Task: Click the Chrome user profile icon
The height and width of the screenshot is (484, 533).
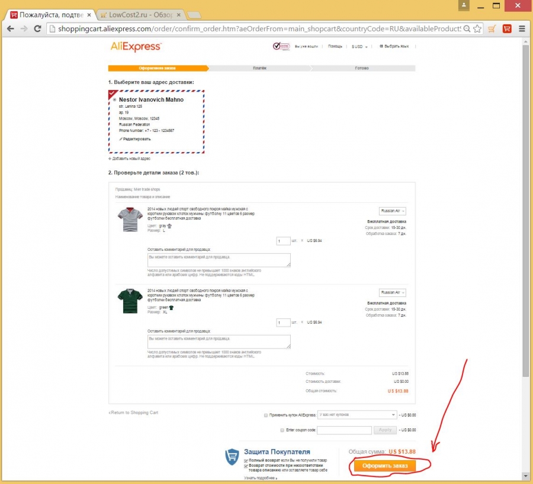Action: (464, 5)
